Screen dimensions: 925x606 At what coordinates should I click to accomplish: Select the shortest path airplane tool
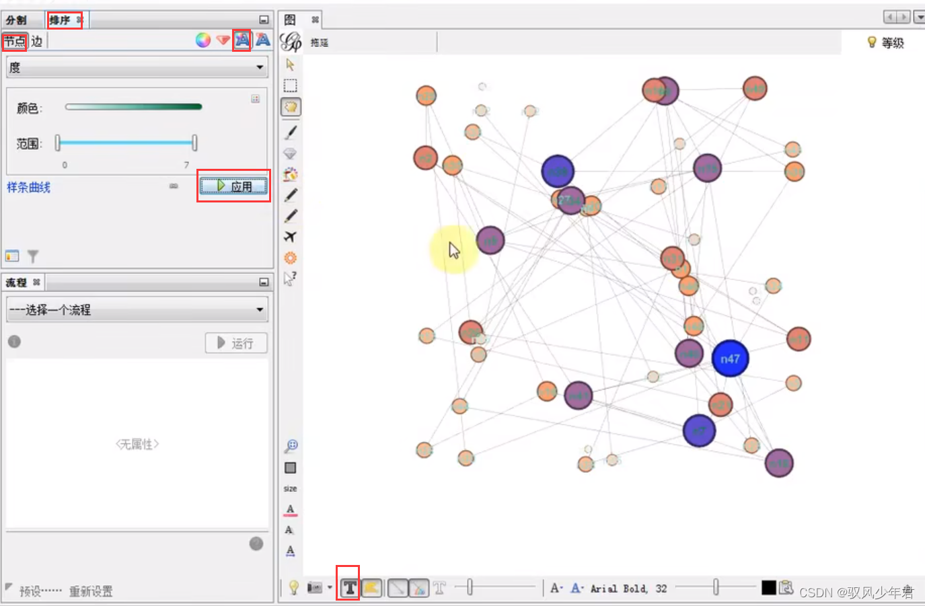point(290,237)
